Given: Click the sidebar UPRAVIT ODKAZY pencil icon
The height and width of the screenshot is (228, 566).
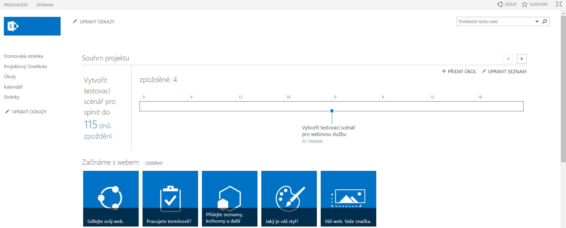Looking at the screenshot, I should (x=7, y=112).
